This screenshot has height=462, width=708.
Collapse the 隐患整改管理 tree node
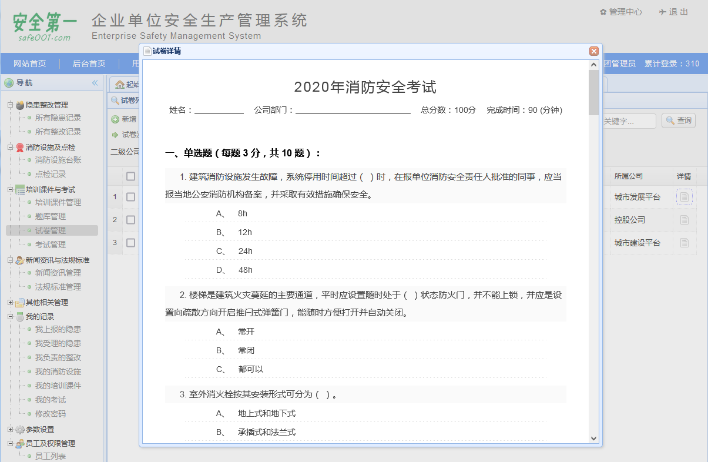(10, 105)
